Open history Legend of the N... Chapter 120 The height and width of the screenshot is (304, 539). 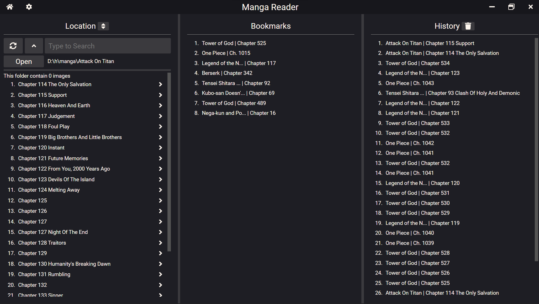pyautogui.click(x=422, y=183)
